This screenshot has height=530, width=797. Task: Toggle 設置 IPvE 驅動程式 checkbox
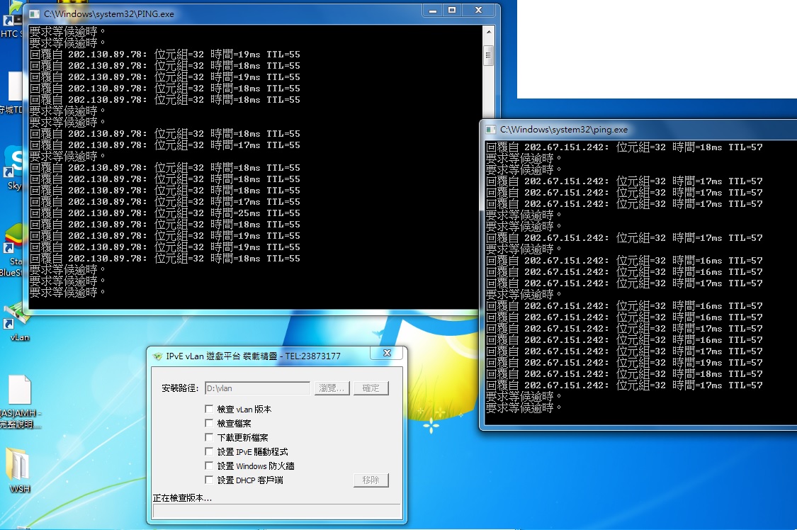coord(209,451)
